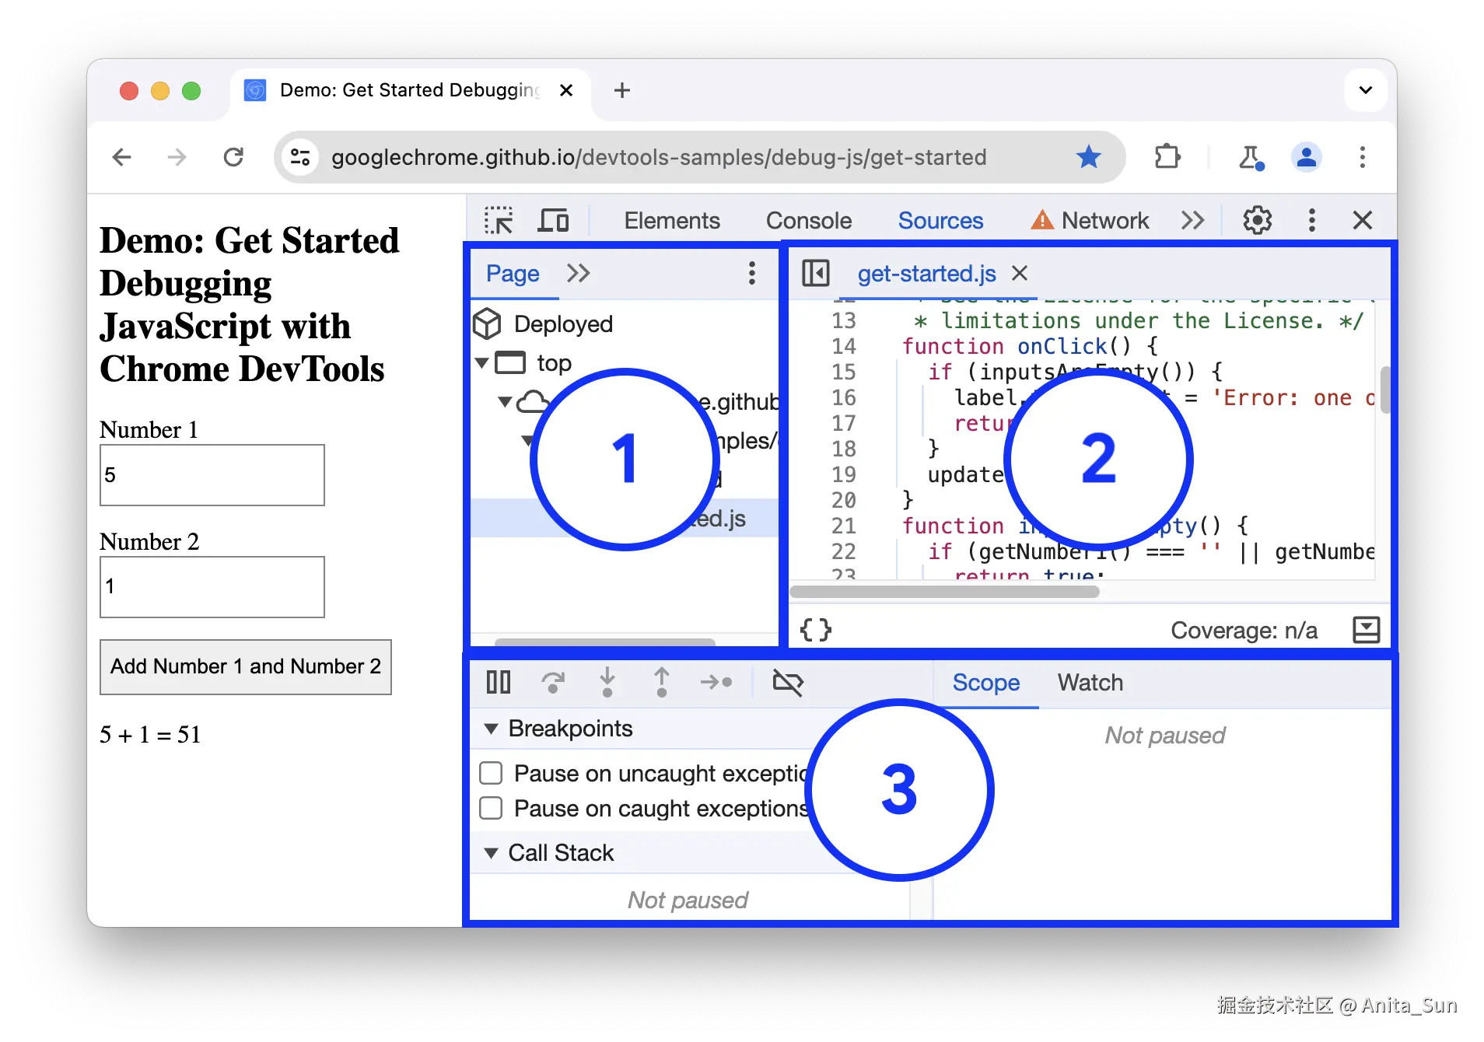Open Chrome Labs flask icon
The height and width of the screenshot is (1042, 1484).
1251,158
